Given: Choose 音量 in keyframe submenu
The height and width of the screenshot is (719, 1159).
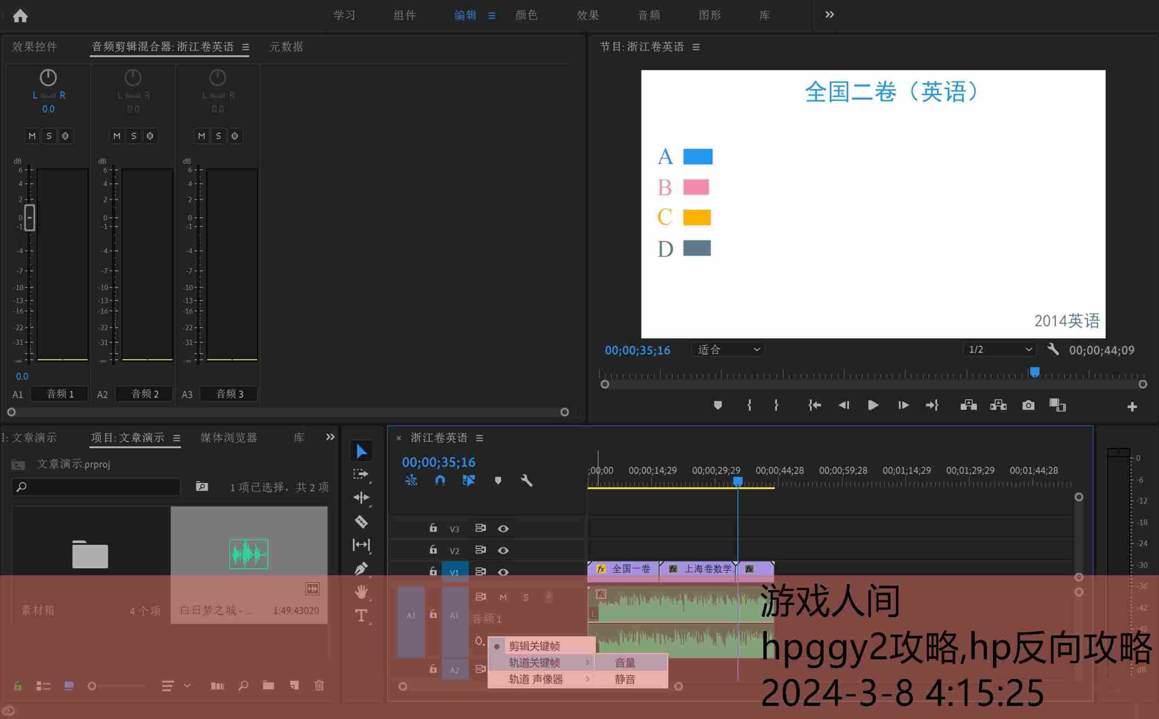Looking at the screenshot, I should [631, 662].
